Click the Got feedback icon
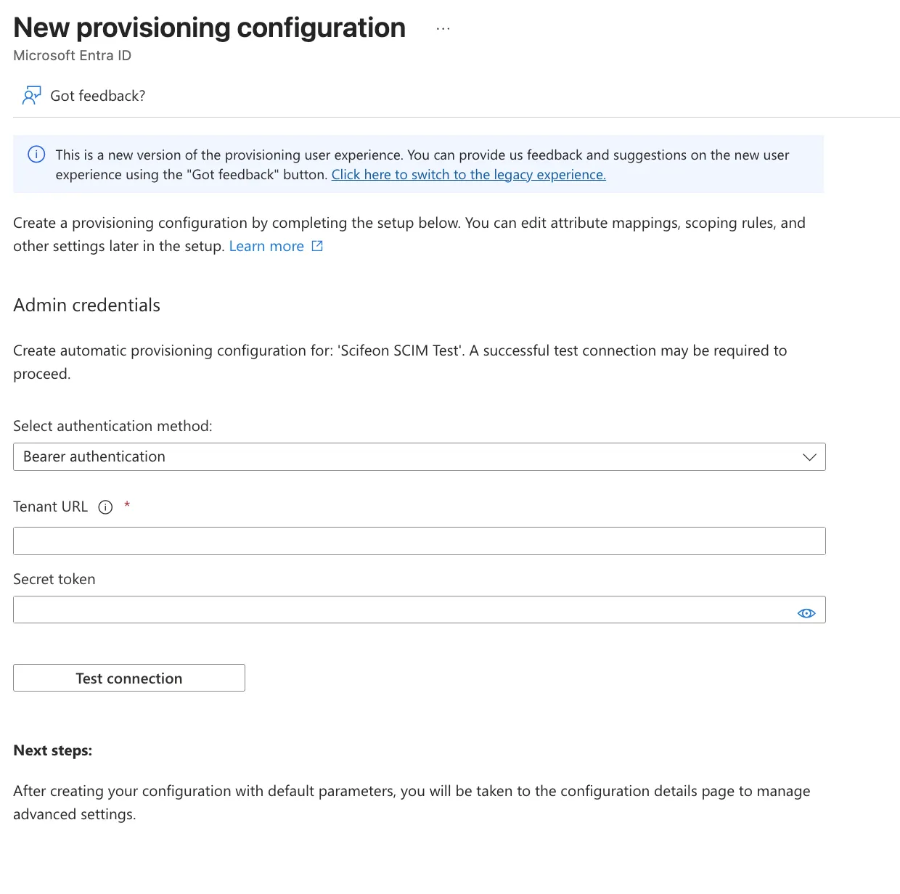Screen dimensions: 900x894 31,95
